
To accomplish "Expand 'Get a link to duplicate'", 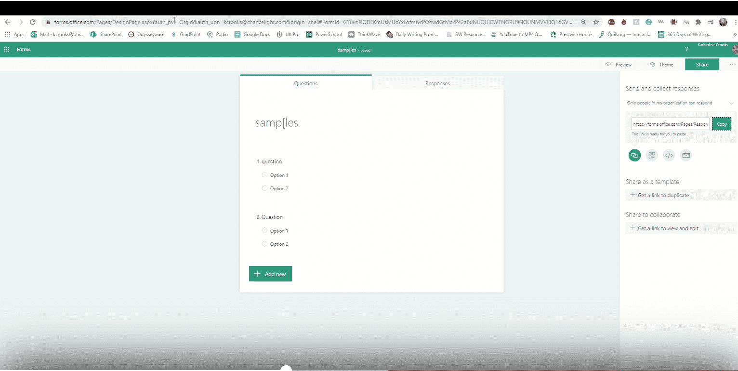I will pos(659,195).
